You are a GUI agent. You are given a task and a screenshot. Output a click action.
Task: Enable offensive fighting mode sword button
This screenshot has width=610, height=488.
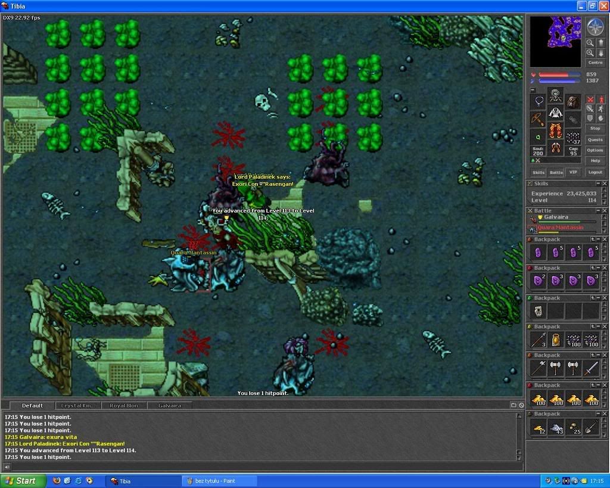coord(590,109)
